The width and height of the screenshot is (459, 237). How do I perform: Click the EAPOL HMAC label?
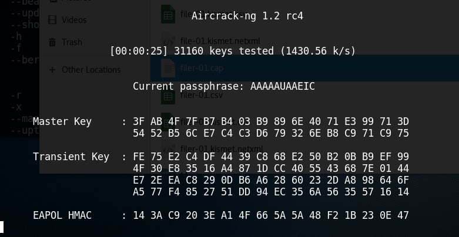pyautogui.click(x=62, y=215)
